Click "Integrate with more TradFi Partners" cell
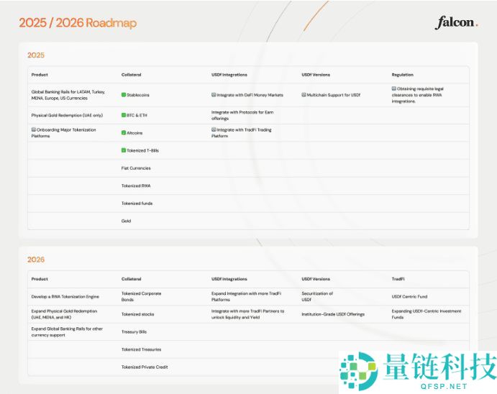The image size is (497, 394). (x=248, y=314)
